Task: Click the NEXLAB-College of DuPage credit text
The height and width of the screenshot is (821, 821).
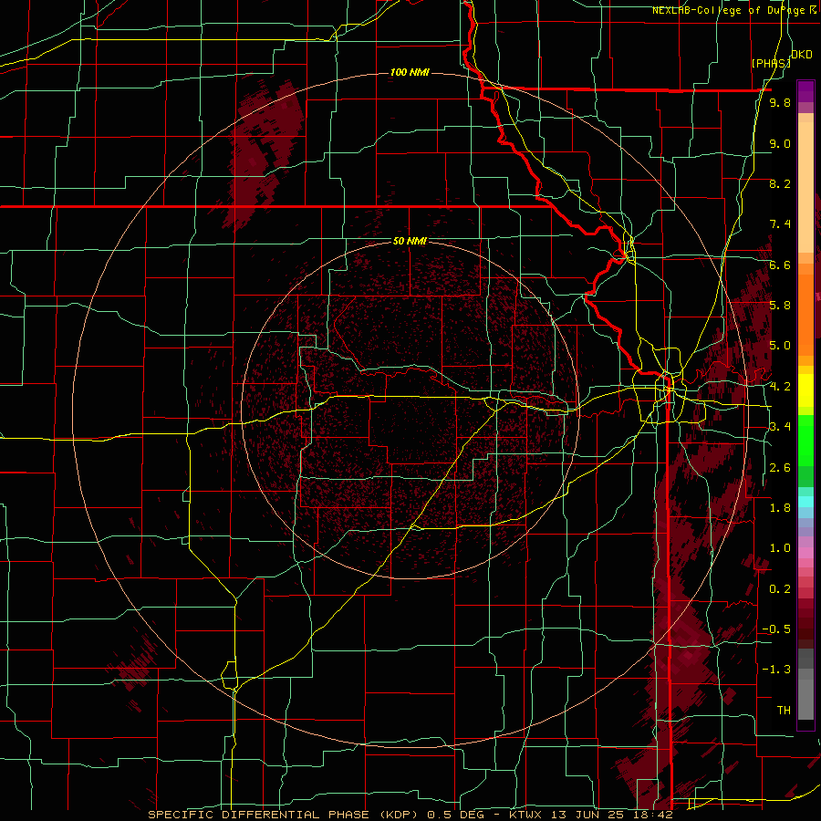Action: (x=733, y=10)
